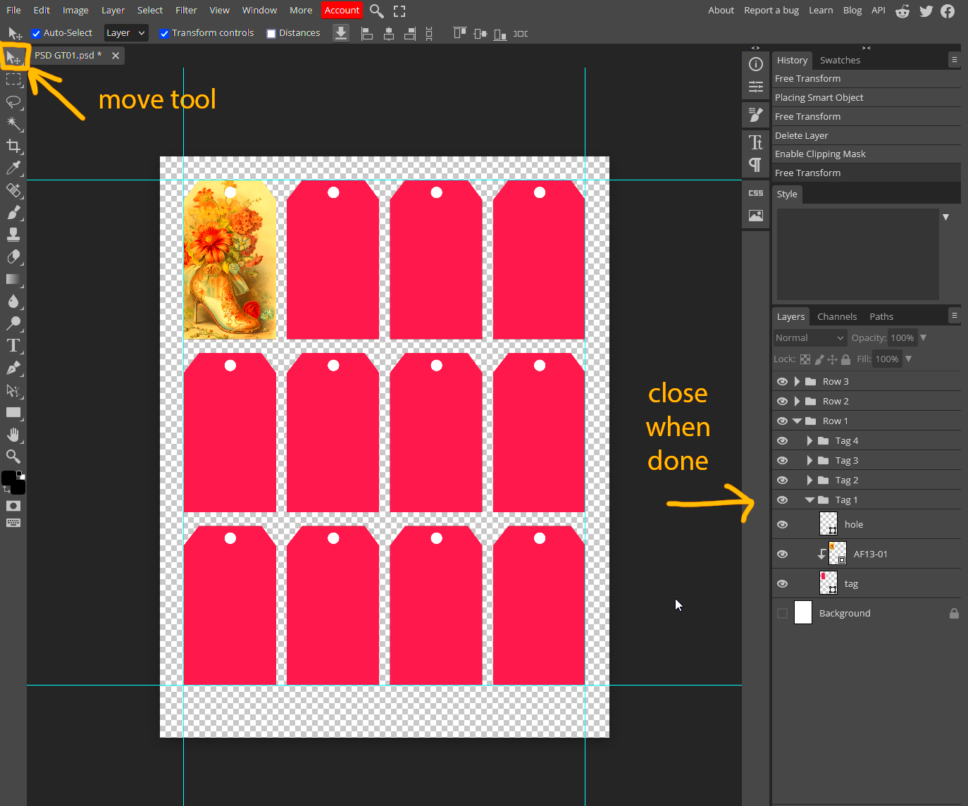This screenshot has height=806, width=968.
Task: Select the Crop tool
Action: point(13,146)
